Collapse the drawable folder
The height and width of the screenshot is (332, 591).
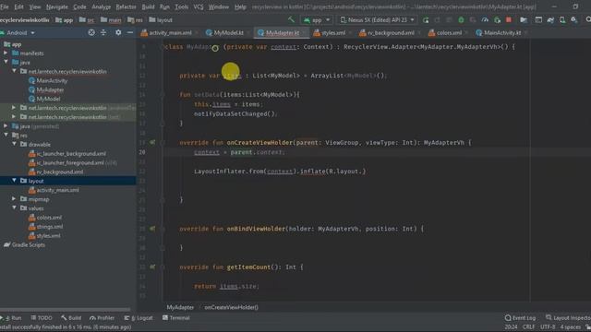15,144
